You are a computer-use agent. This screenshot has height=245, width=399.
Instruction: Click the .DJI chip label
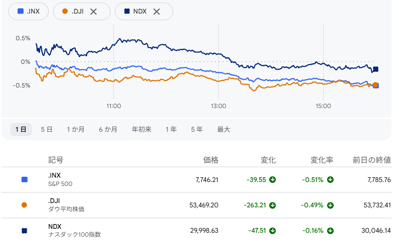pos(78,11)
